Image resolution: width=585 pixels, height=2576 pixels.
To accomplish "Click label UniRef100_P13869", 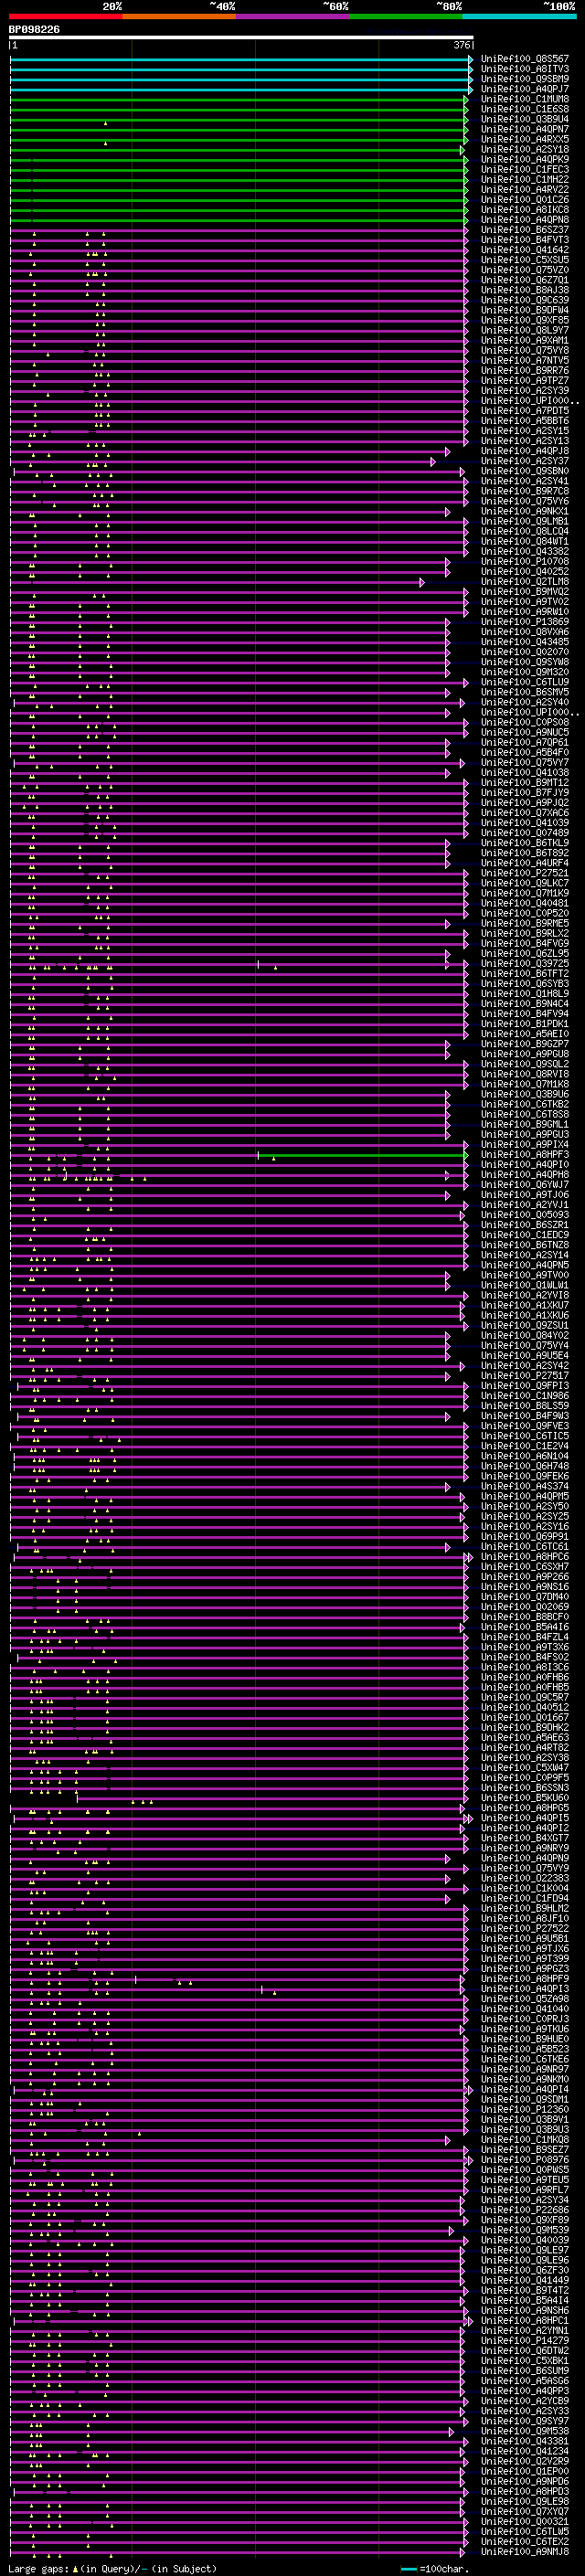I will pyautogui.click(x=525, y=621).
